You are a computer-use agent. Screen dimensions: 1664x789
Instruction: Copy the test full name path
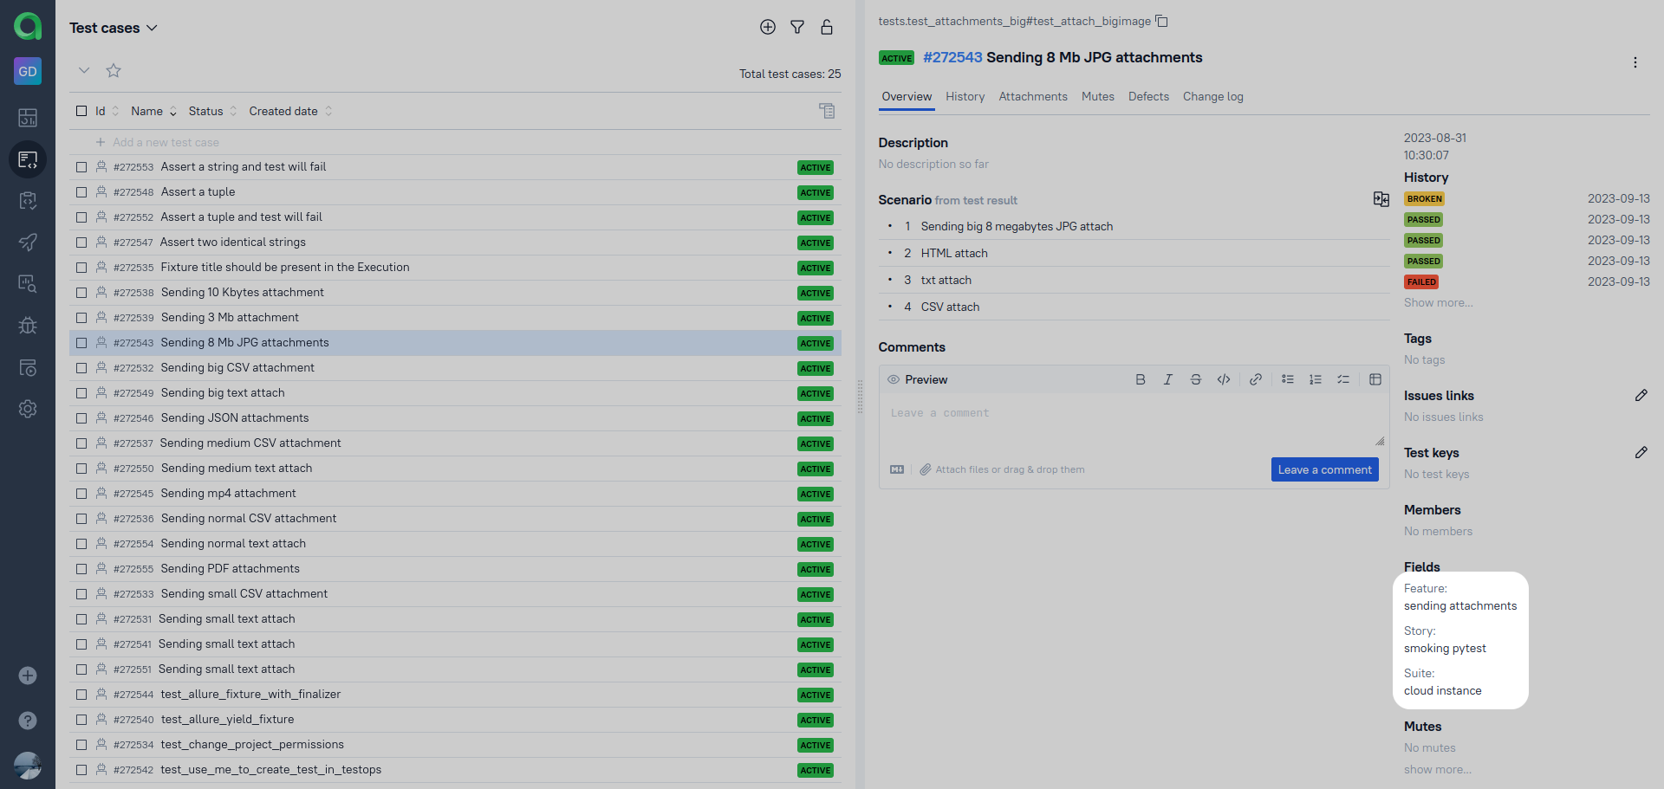[1162, 22]
